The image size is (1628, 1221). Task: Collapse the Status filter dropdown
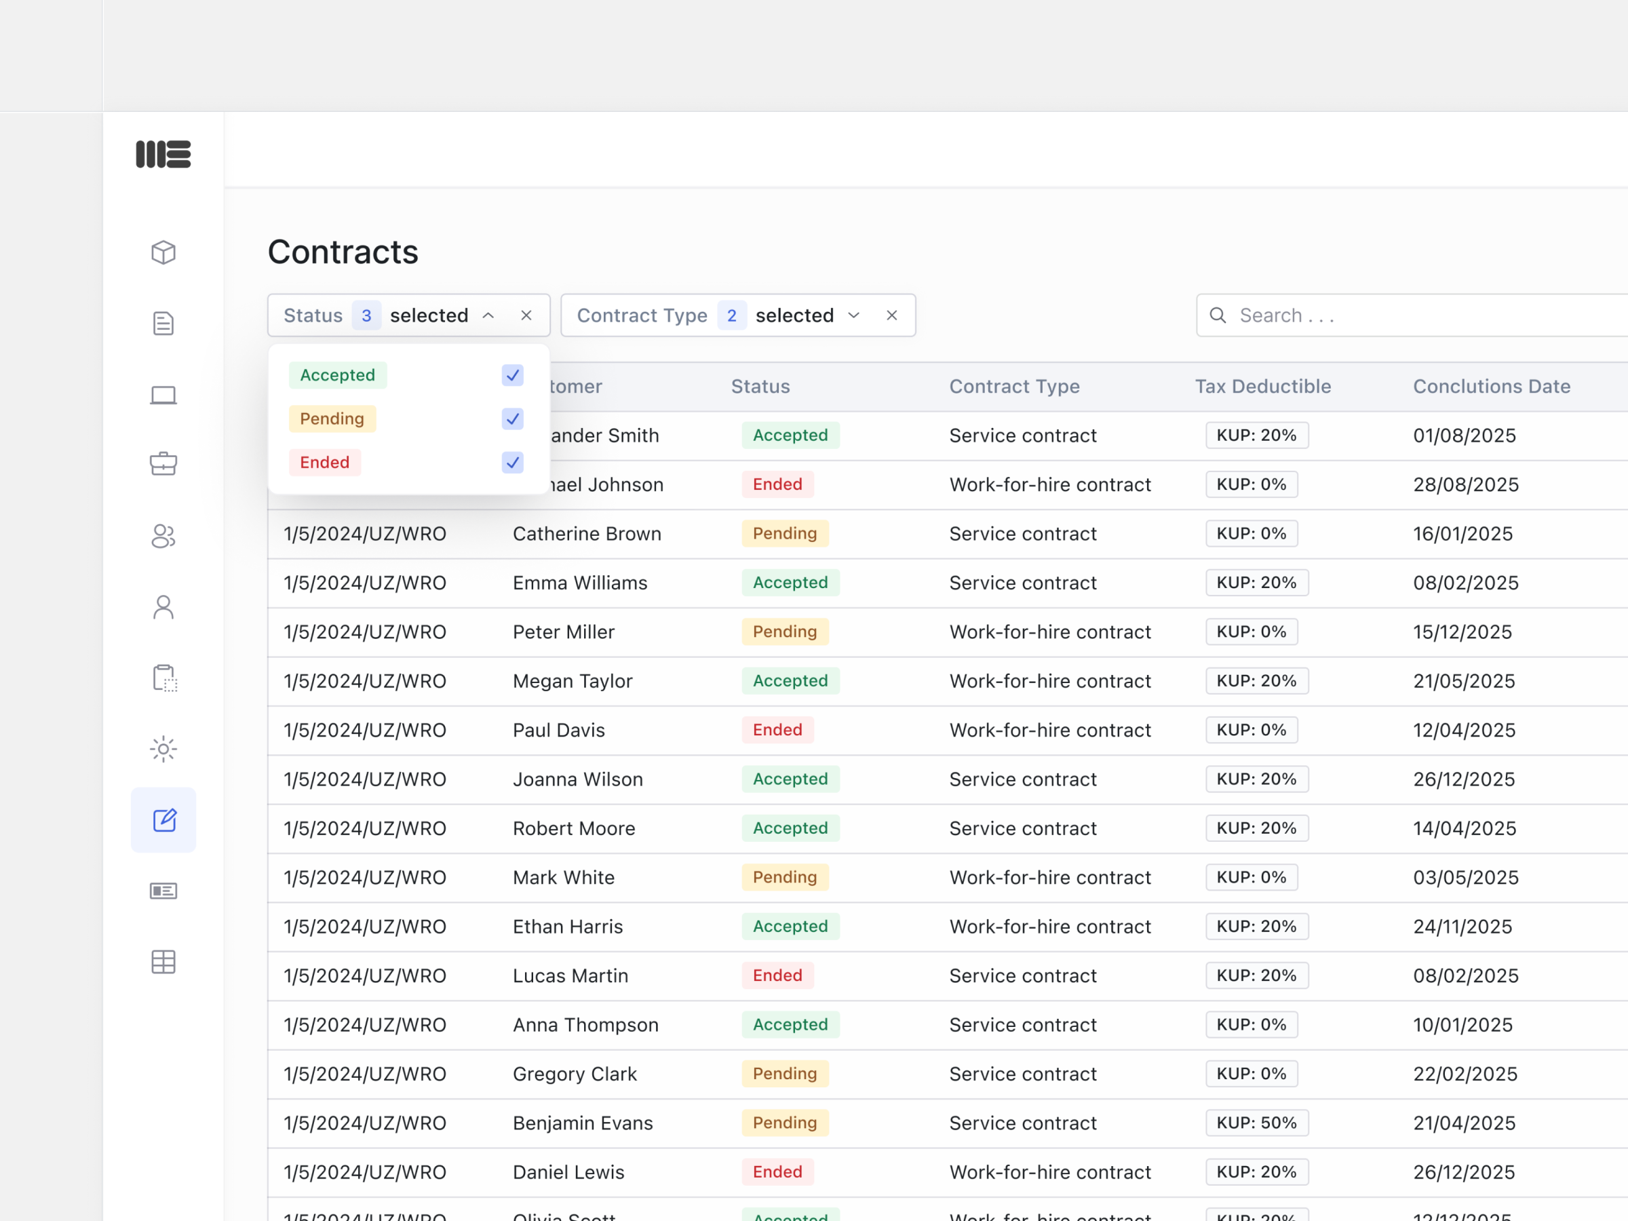tap(488, 315)
